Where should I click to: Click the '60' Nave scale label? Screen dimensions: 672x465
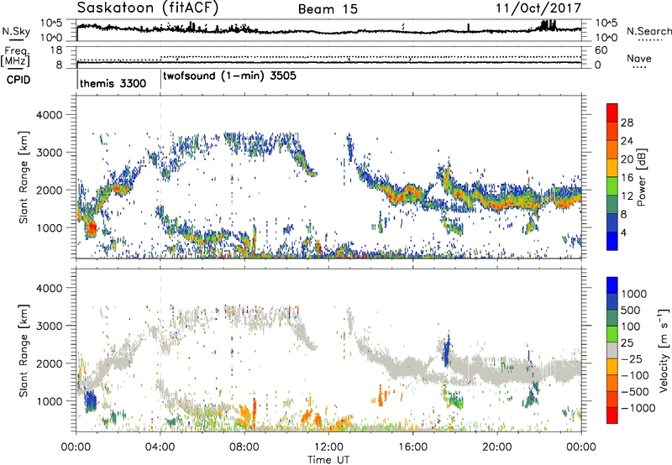601,50
